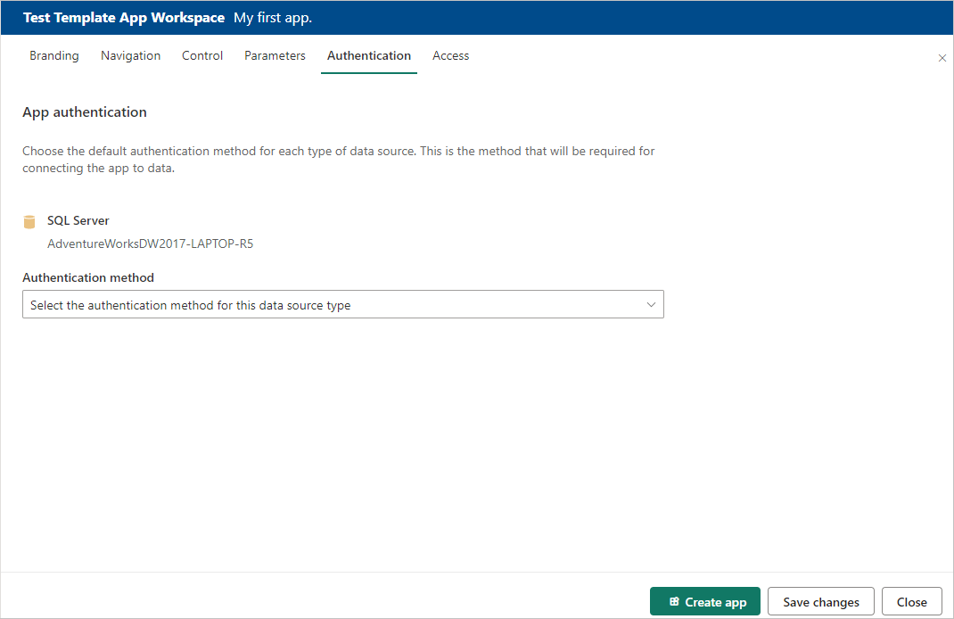Click the App authentication heading
954x619 pixels.
tap(85, 112)
